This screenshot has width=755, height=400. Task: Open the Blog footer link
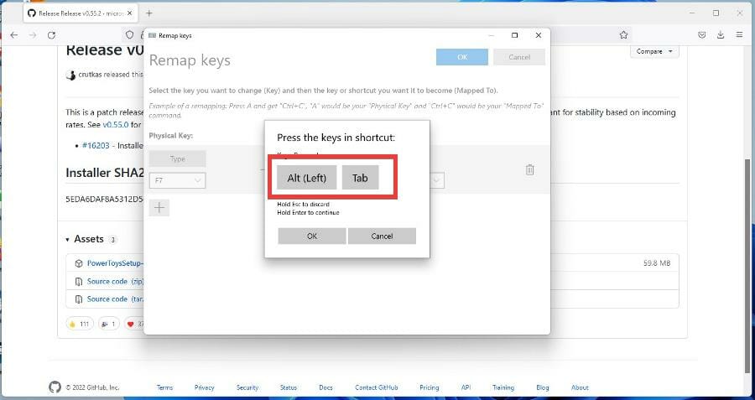tap(542, 387)
